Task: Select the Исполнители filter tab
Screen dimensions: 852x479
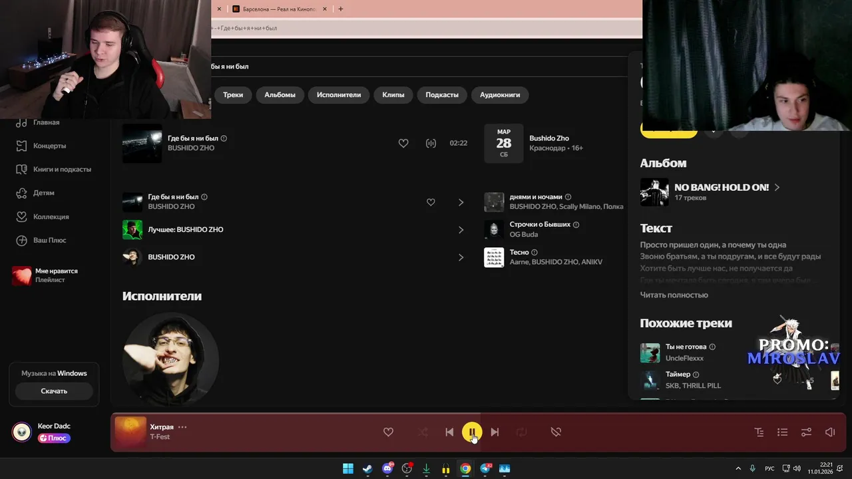Action: pos(339,94)
